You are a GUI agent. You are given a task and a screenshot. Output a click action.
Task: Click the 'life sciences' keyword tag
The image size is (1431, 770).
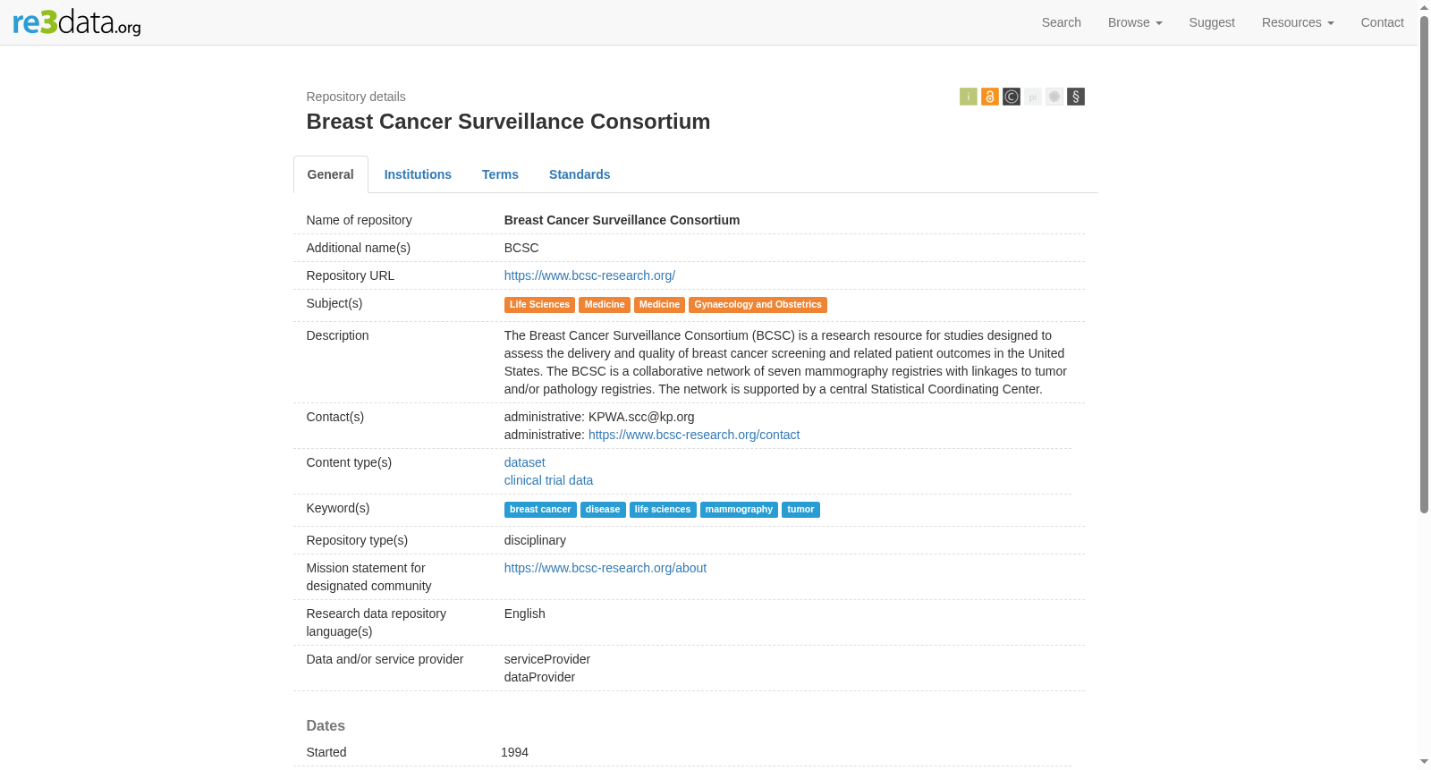coord(663,510)
